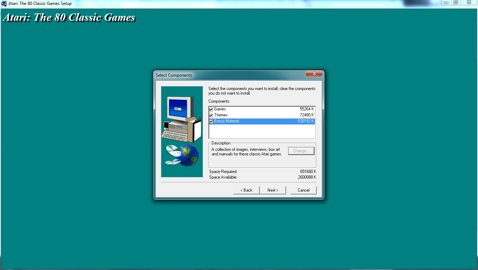Restore the Atari setup window
The height and width of the screenshot is (270, 478).
coord(456,2)
